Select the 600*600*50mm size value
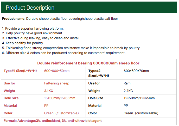This screenshot has height=126, width=179. point(57,71)
